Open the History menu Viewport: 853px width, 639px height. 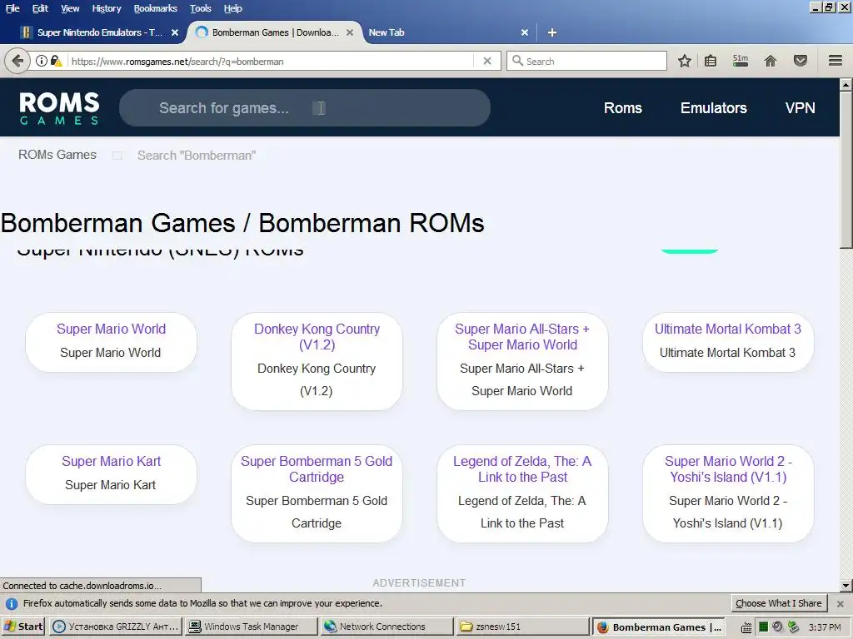pos(106,8)
